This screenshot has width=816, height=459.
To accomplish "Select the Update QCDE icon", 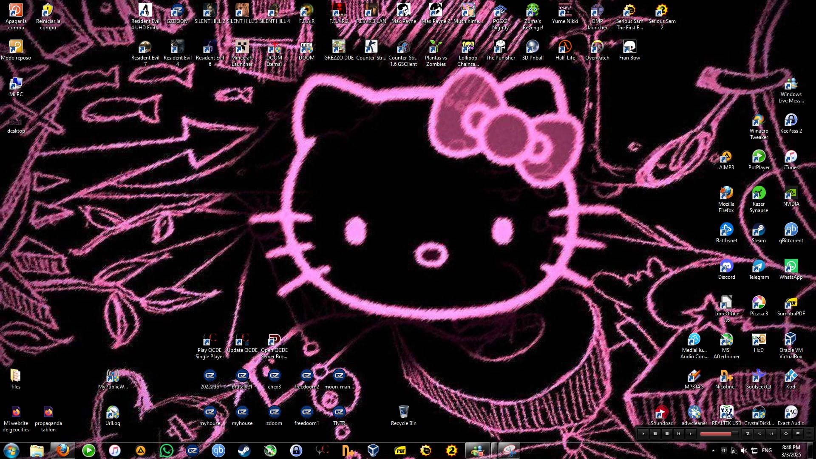I will (x=242, y=343).
